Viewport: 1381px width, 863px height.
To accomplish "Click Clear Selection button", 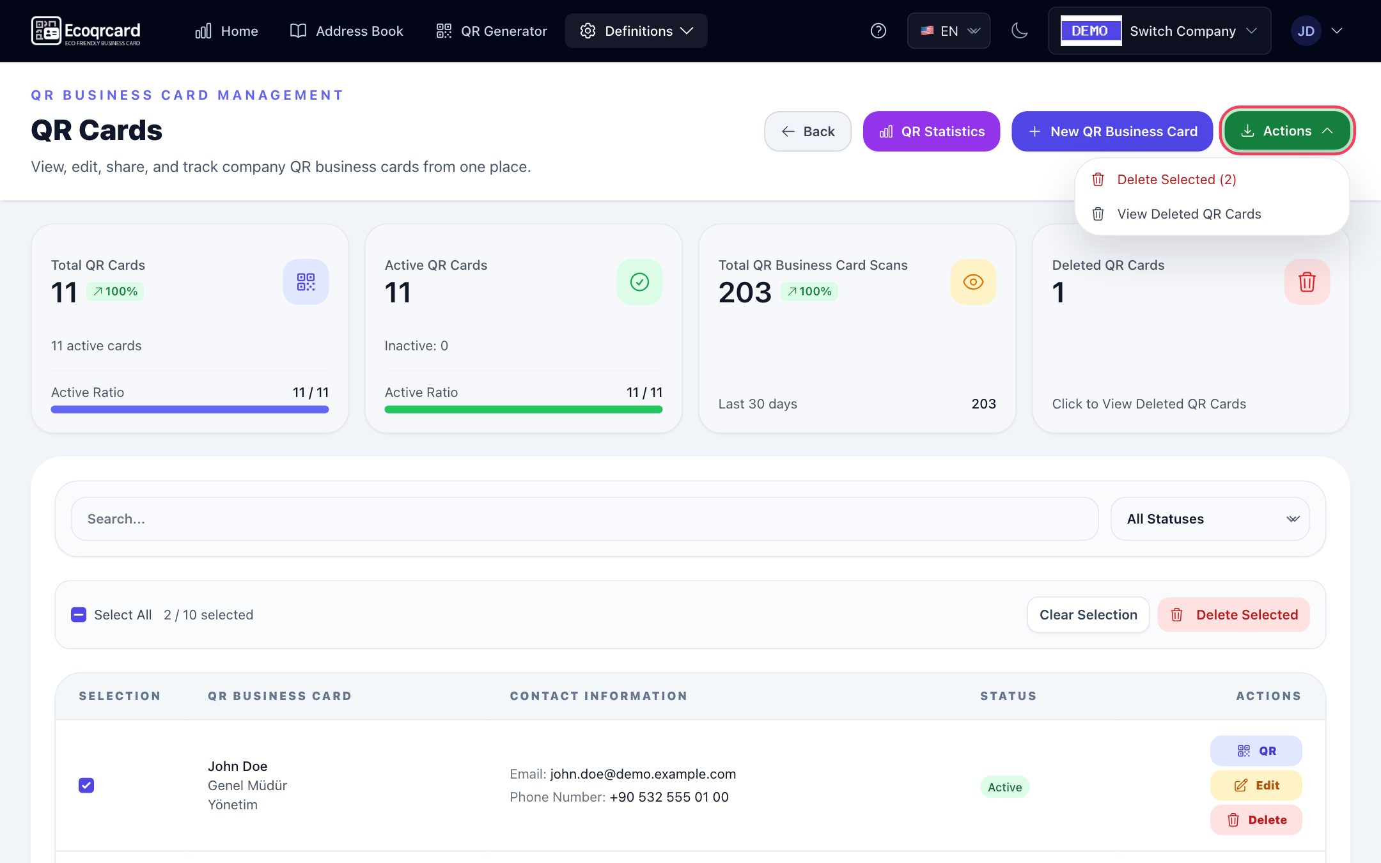I will (x=1088, y=615).
